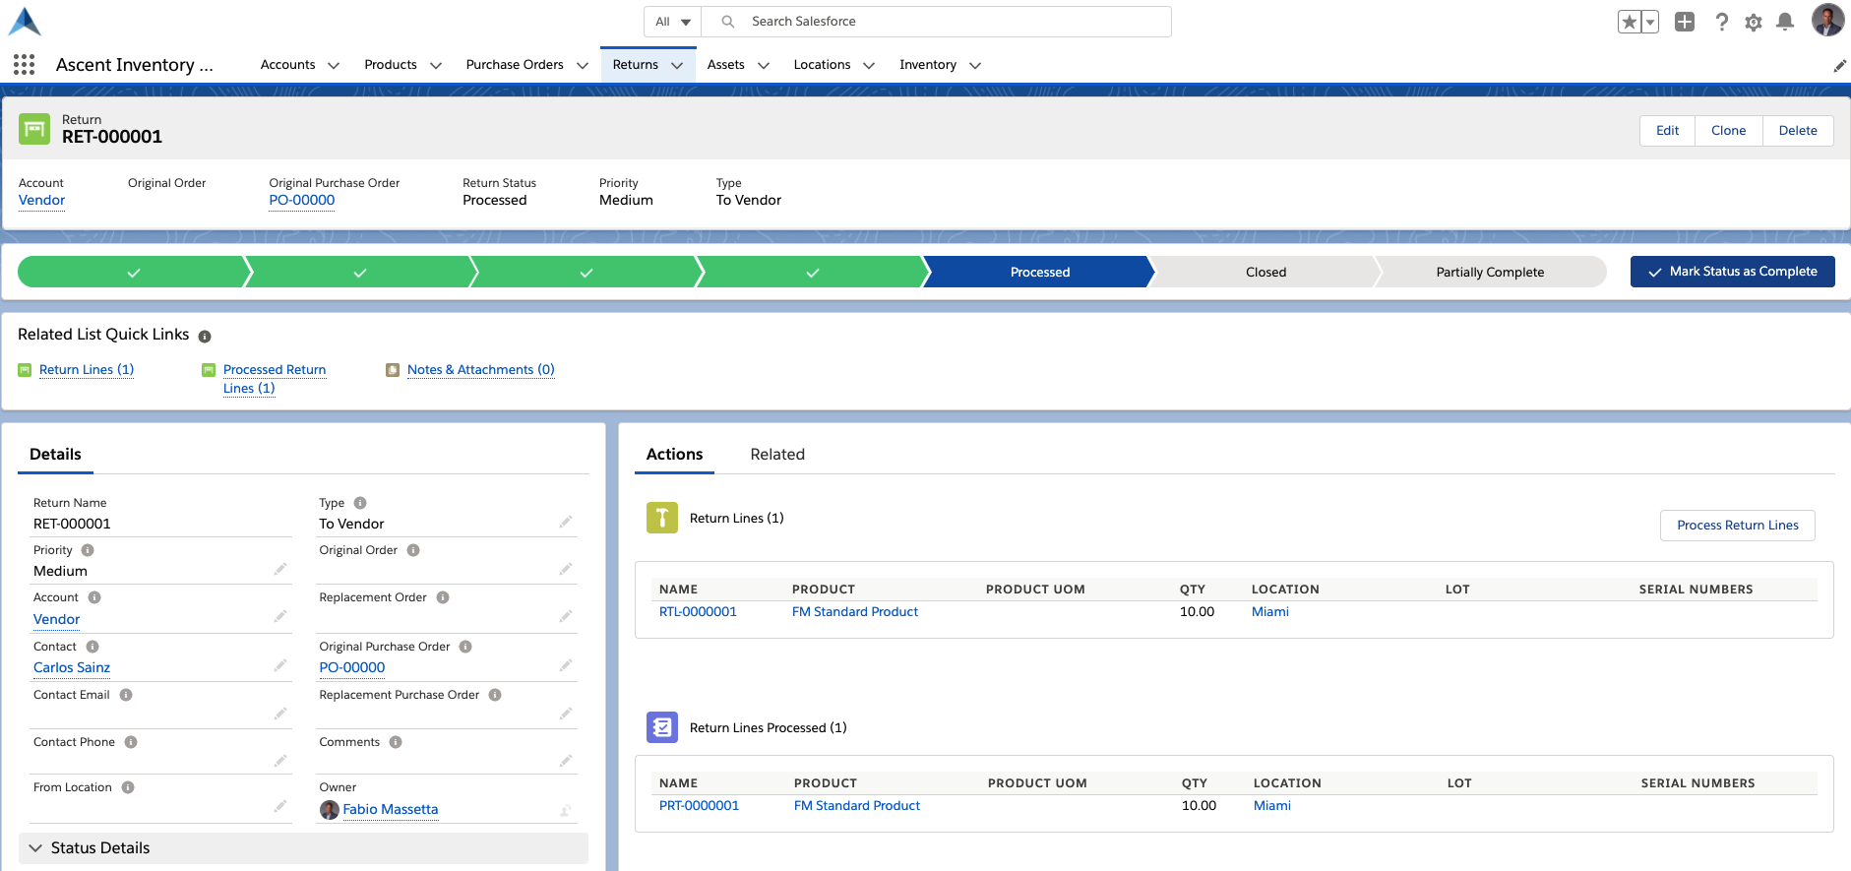Click the edit pencil for Replacement Purchase Order

[x=566, y=714]
